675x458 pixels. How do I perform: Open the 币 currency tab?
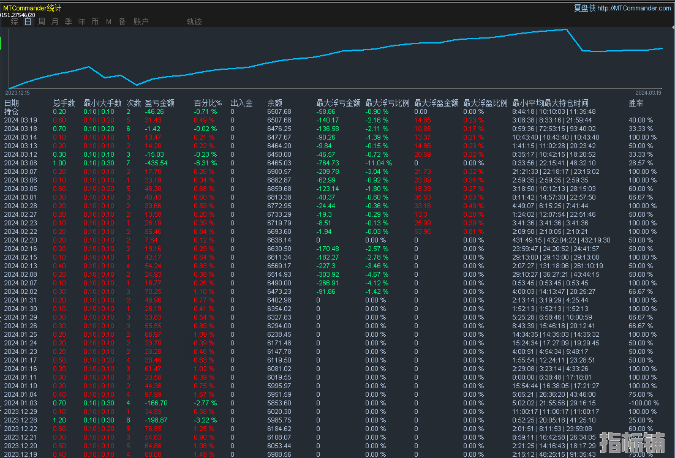[x=95, y=21]
